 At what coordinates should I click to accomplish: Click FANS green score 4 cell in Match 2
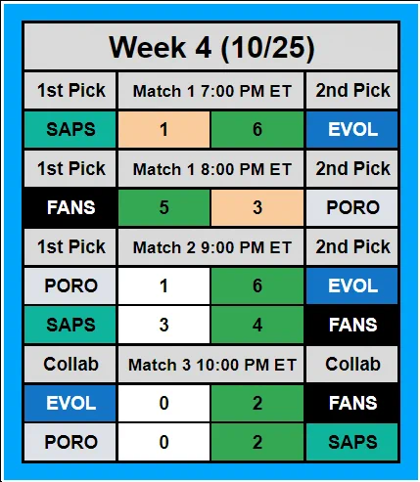(x=257, y=325)
